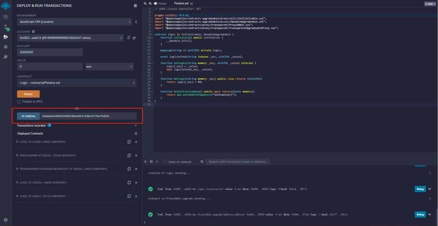Open the wei unit dropdown
The height and width of the screenshot is (226, 438).
pyautogui.click(x=109, y=67)
